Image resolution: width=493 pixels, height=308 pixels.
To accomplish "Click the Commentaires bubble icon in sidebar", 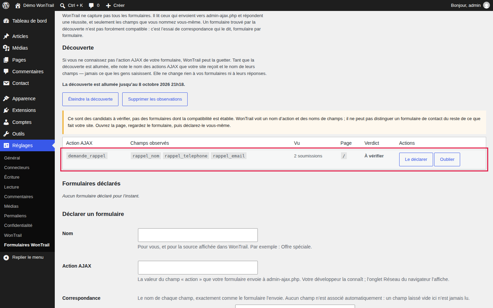I will (x=6, y=72).
